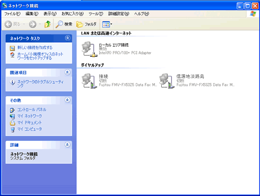Collapse the 詳細 panel
The height and width of the screenshot is (196, 260).
pos(68,145)
